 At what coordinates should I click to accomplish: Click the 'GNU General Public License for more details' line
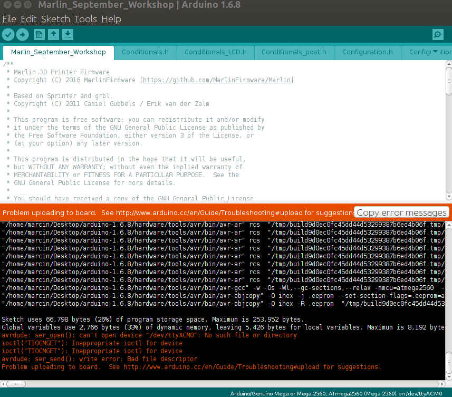(x=94, y=182)
